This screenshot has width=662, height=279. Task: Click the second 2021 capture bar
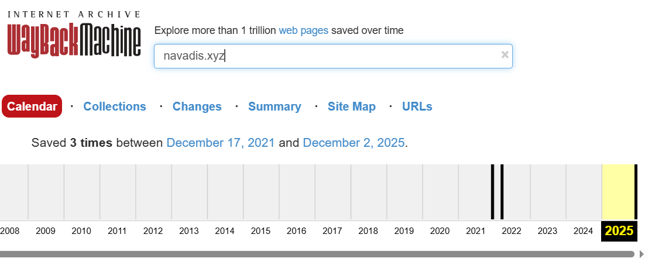pyautogui.click(x=502, y=192)
